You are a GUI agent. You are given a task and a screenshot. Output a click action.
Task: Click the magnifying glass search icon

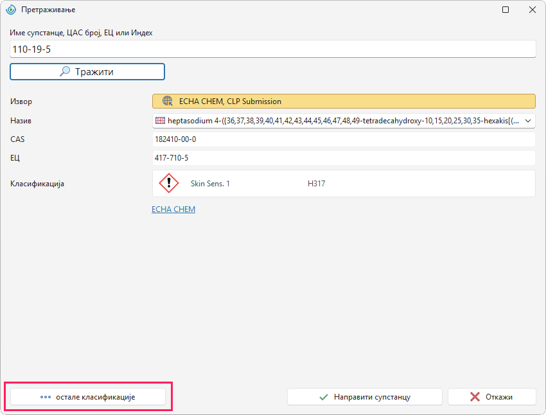tap(65, 71)
